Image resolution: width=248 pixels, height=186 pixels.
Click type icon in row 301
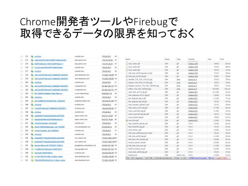(32, 160)
